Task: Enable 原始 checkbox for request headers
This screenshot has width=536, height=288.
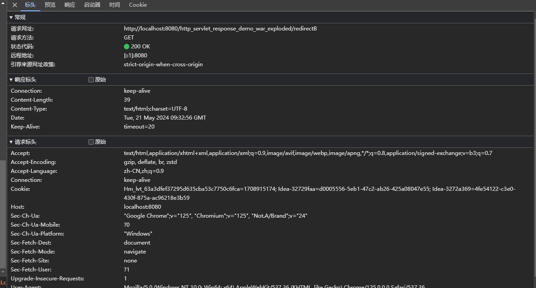Action: pos(91,142)
